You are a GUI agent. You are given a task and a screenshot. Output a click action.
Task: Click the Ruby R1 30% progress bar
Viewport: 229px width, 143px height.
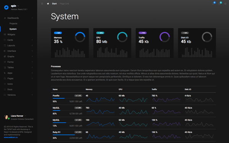[67, 135]
